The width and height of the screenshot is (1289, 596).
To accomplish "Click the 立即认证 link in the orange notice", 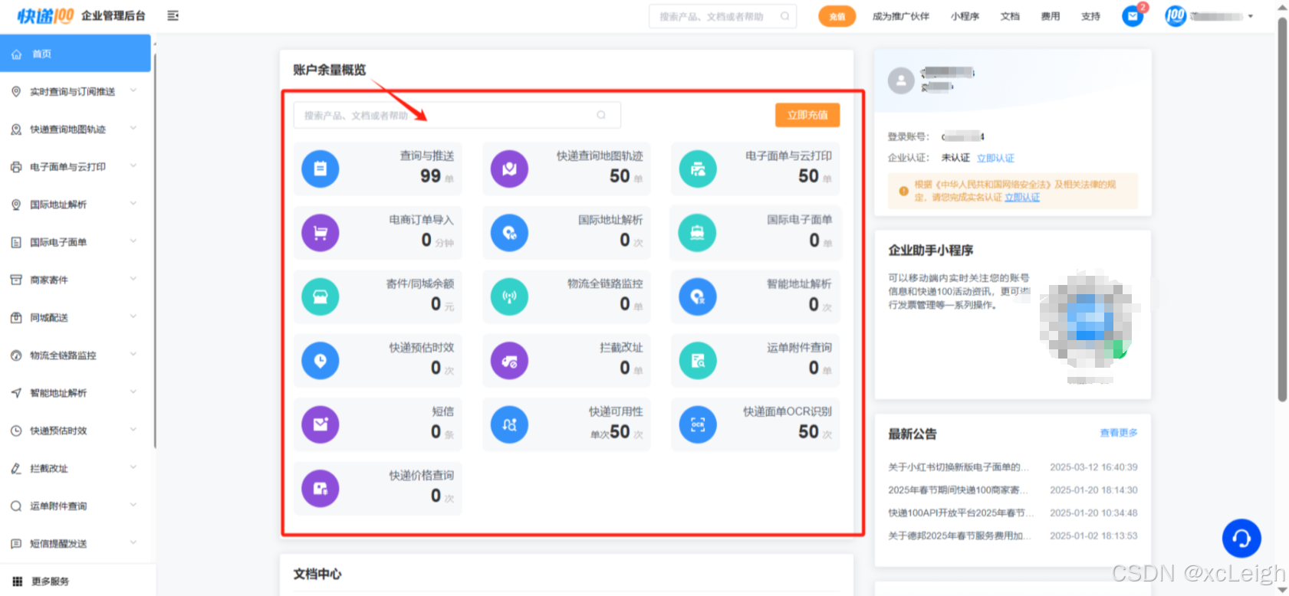I will coord(1022,197).
